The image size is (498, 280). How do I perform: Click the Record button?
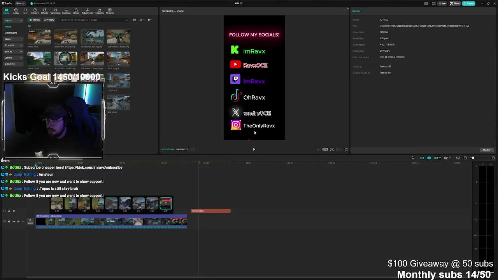point(49,20)
